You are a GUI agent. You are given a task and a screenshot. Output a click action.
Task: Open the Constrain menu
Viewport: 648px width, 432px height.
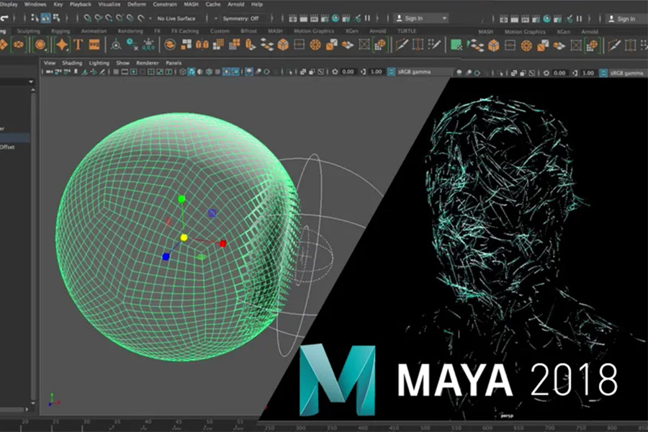tap(165, 4)
